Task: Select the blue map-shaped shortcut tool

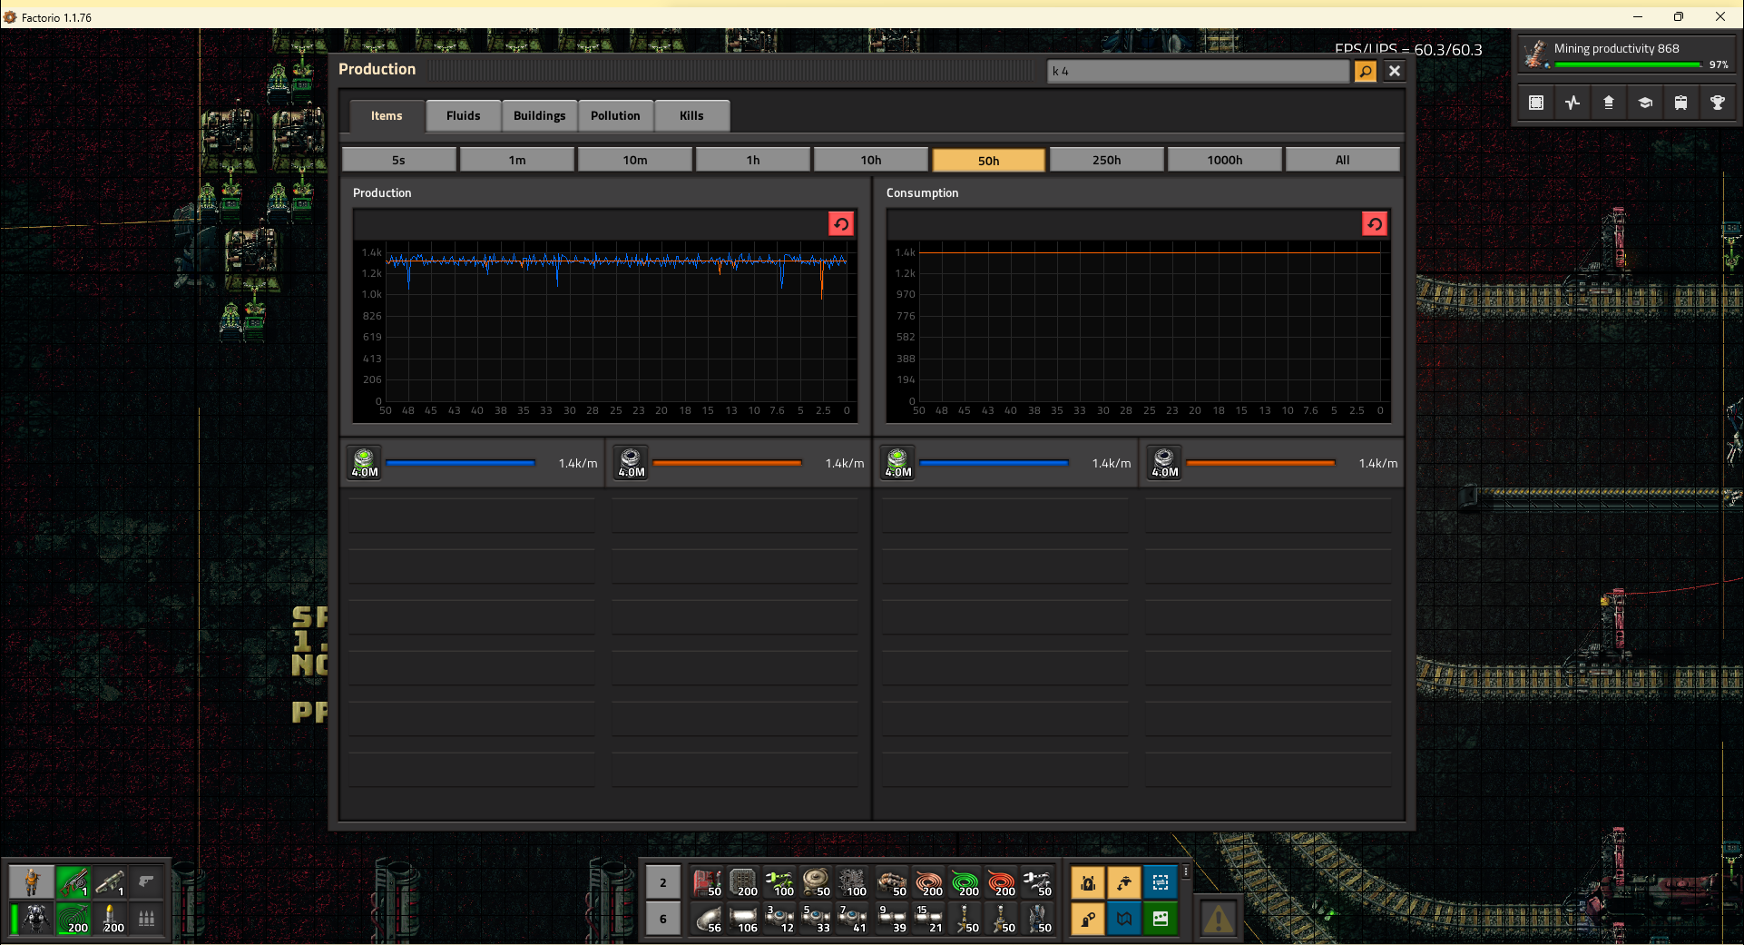Action: tap(1124, 919)
